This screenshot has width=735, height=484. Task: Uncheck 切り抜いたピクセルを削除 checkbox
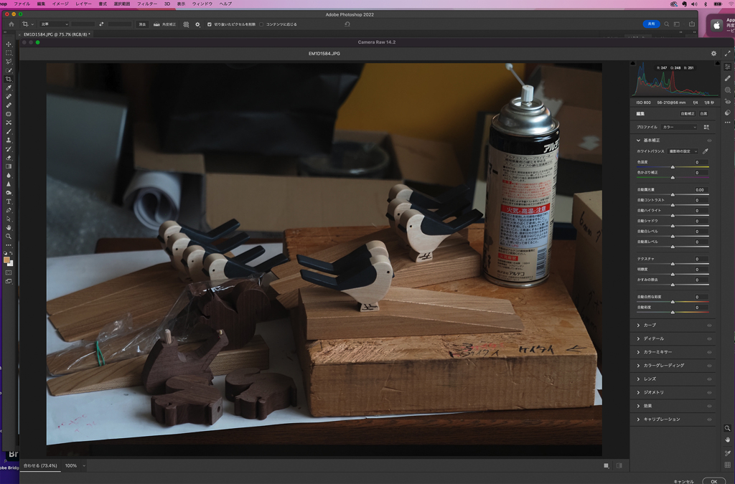point(210,24)
